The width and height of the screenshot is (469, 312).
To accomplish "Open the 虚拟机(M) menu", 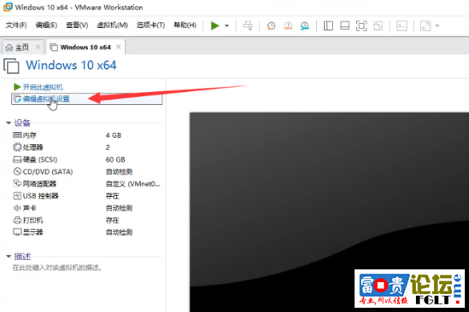I will (x=112, y=26).
